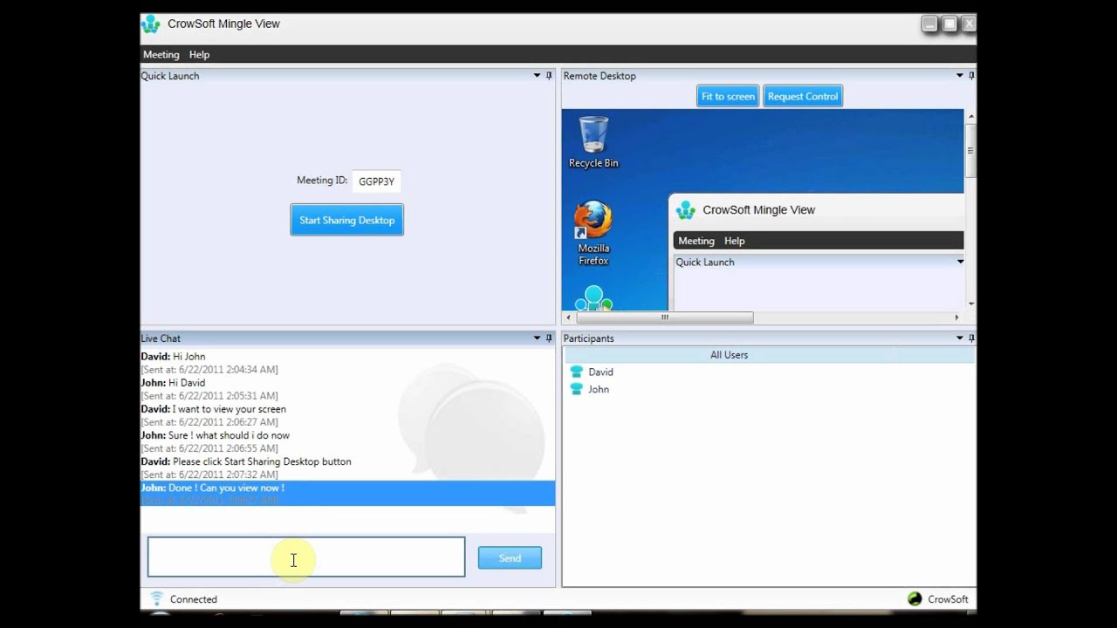The height and width of the screenshot is (628, 1117).
Task: Open the Help menu
Action: pos(200,54)
